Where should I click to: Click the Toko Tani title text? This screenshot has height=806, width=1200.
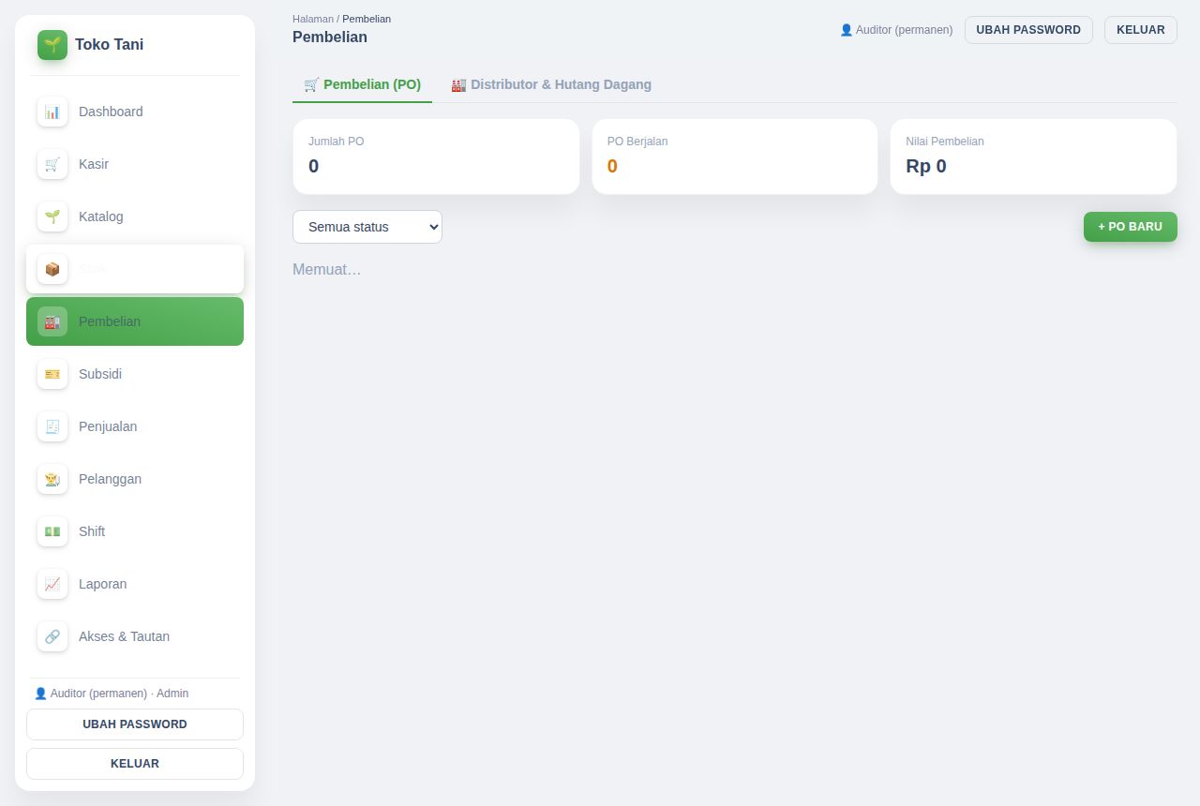(110, 44)
